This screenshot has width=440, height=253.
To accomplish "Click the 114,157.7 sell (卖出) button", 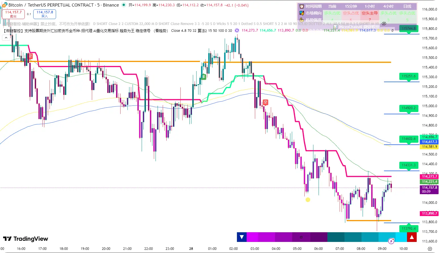I will pos(13,14).
